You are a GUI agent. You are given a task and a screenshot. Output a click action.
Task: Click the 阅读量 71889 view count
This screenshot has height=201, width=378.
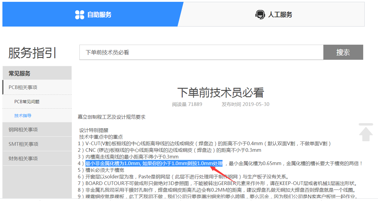187,104
